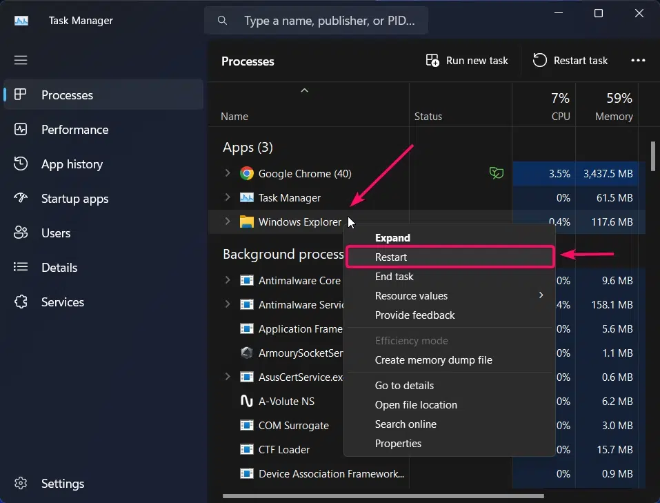Image resolution: width=660 pixels, height=503 pixels.
Task: Click the COM Surrogate process icon
Action: tap(247, 425)
